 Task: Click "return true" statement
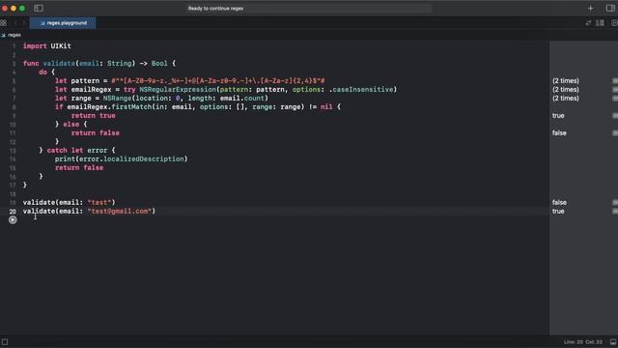[94, 116]
